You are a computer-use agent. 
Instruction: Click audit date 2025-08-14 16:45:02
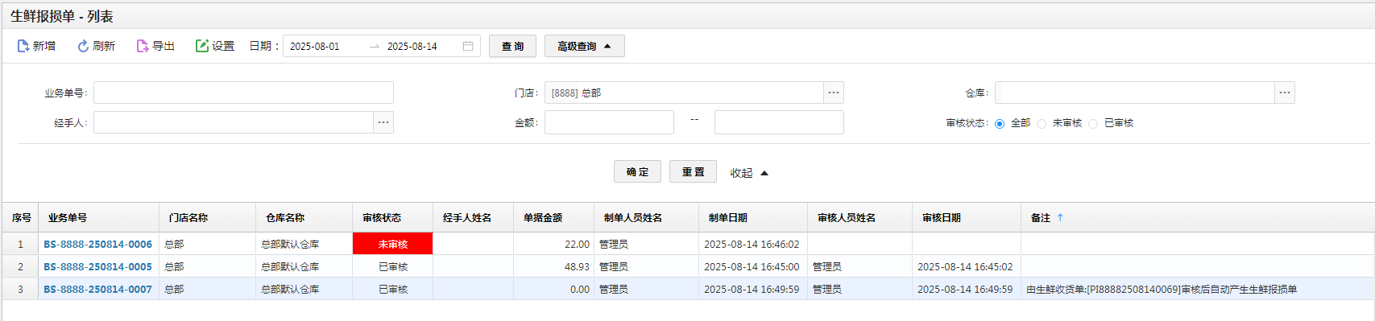pyautogui.click(x=965, y=266)
